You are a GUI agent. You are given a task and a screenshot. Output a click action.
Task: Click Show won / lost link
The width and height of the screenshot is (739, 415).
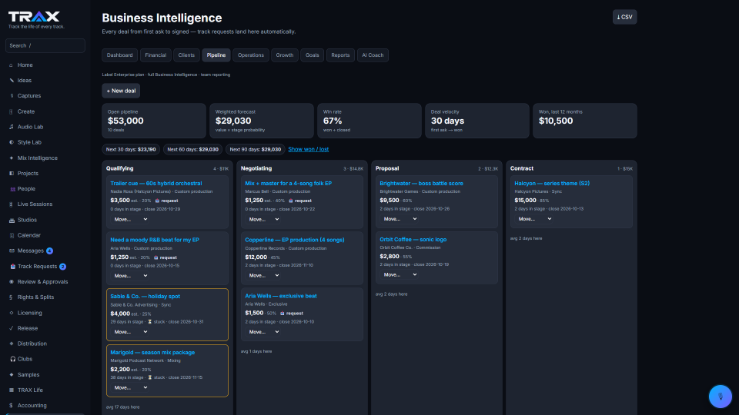(x=308, y=149)
